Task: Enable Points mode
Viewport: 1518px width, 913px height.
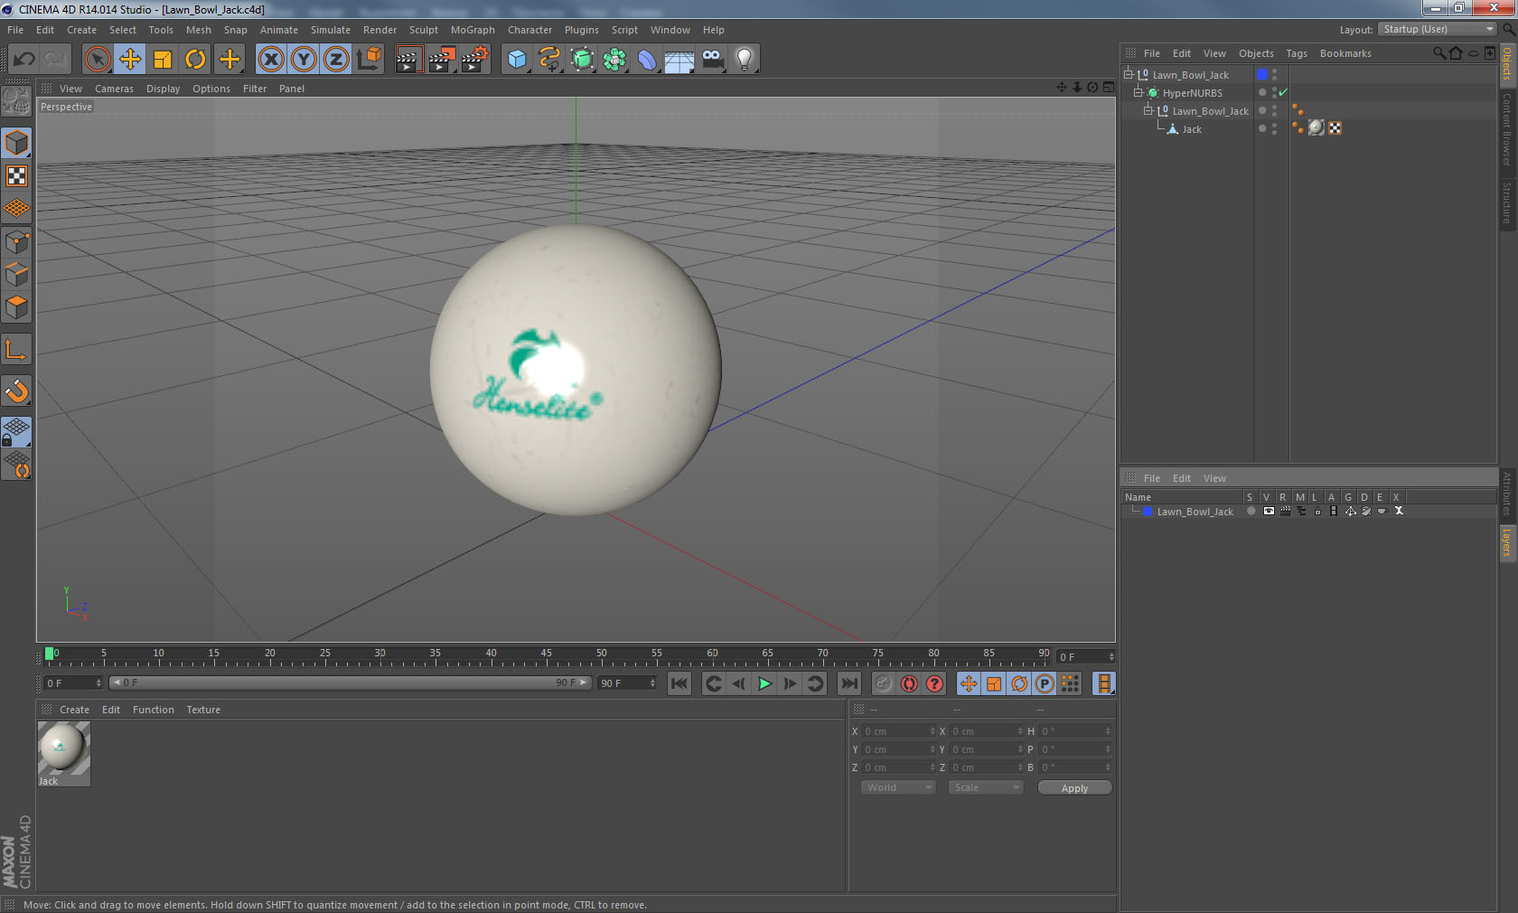Action: click(x=16, y=242)
